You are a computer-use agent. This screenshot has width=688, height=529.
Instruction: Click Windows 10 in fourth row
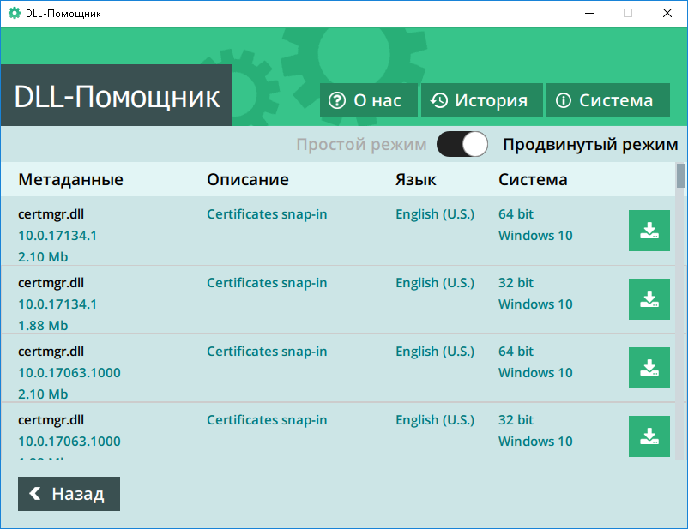[x=535, y=442]
